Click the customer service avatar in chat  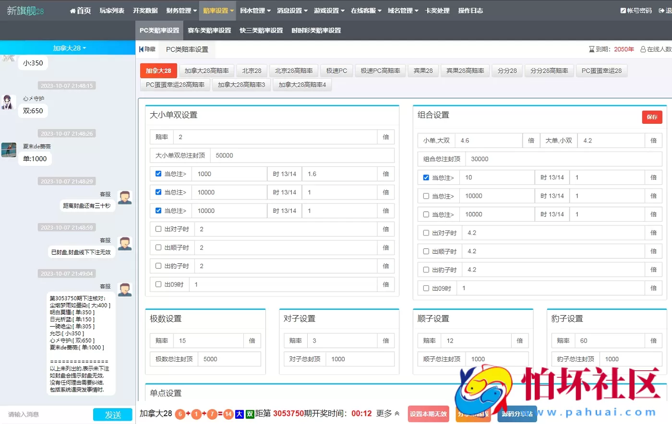(124, 198)
